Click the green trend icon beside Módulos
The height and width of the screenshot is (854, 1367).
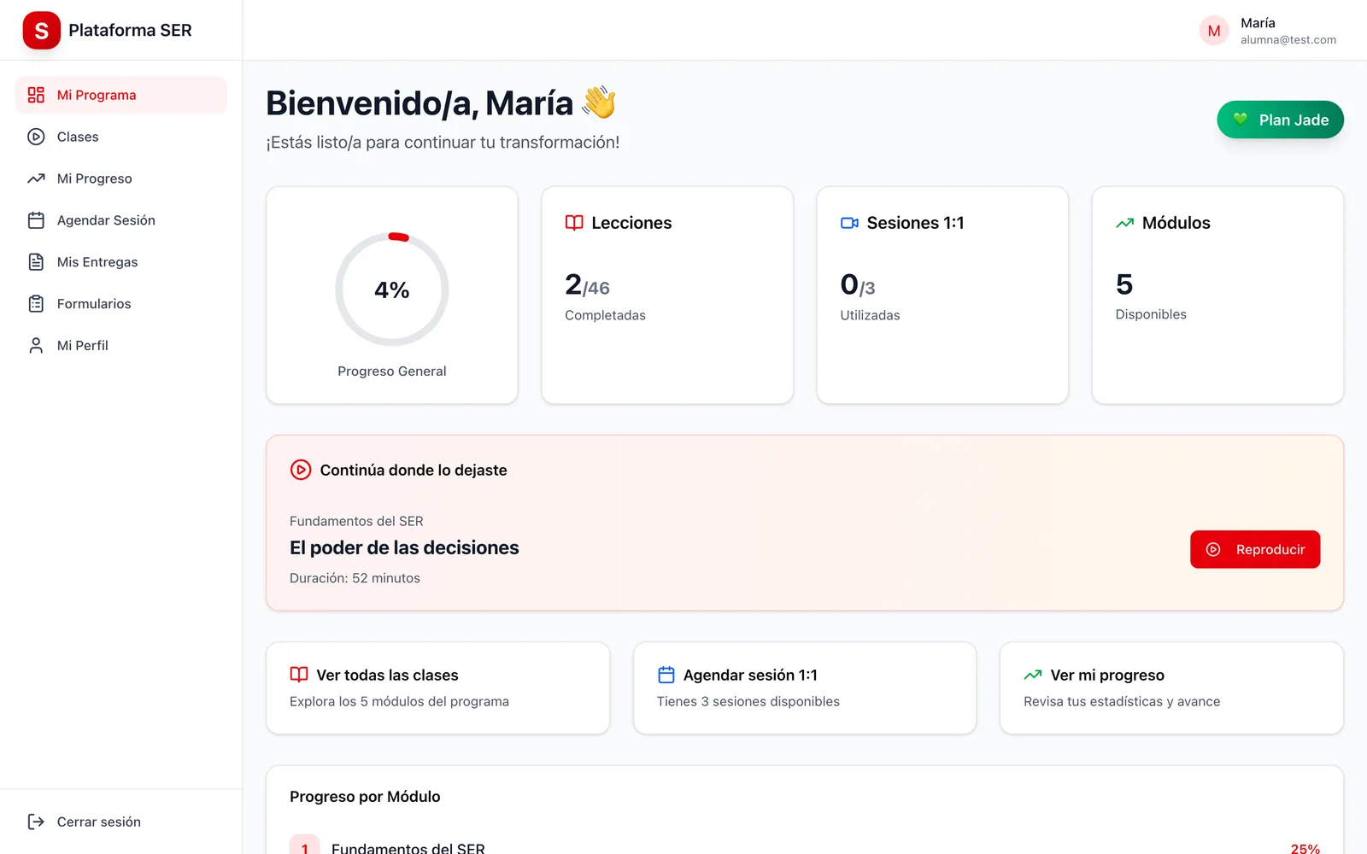[1124, 223]
